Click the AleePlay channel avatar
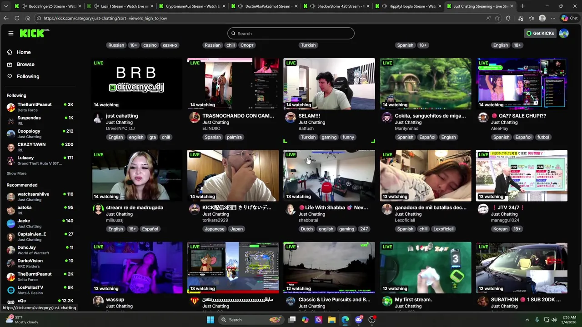582x327 pixels. coord(483,118)
